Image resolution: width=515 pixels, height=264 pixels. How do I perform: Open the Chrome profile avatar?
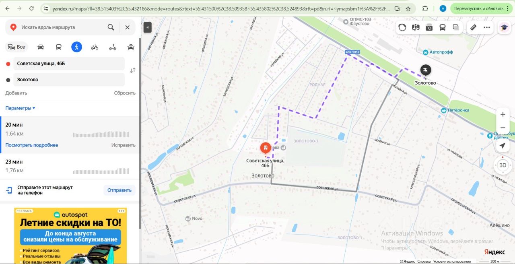(443, 8)
